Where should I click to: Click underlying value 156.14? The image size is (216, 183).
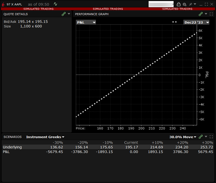coord(82,147)
